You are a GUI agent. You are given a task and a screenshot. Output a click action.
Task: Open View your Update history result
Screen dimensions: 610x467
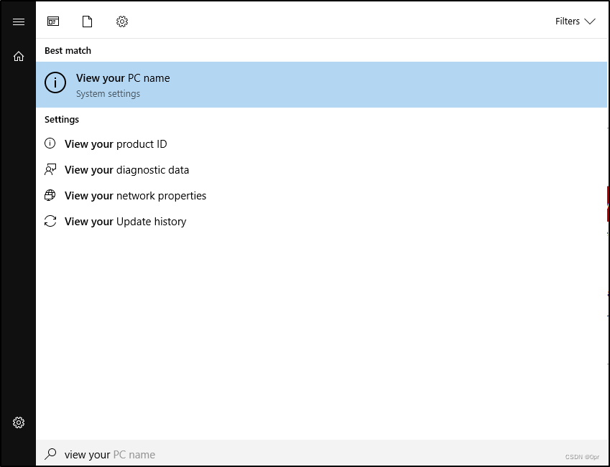[322, 222]
